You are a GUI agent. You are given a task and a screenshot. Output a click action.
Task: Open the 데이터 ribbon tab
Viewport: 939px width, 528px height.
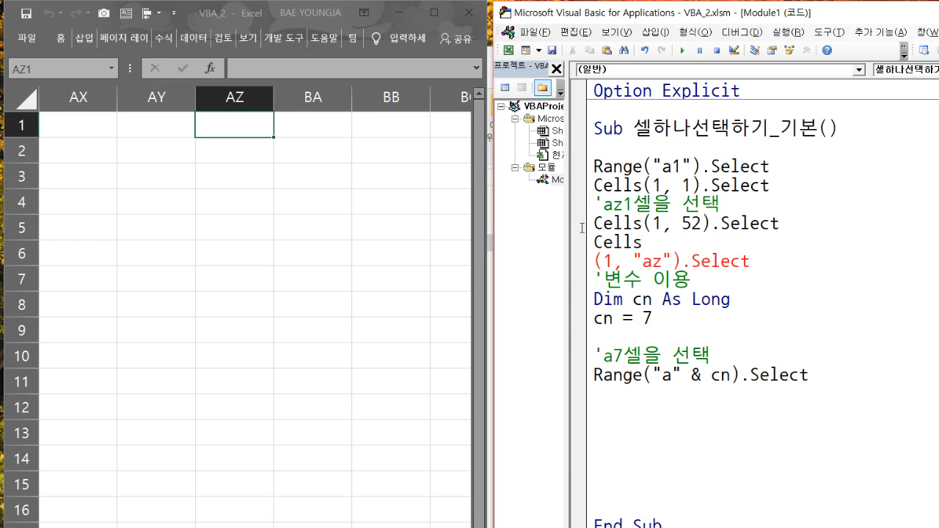pyautogui.click(x=194, y=38)
